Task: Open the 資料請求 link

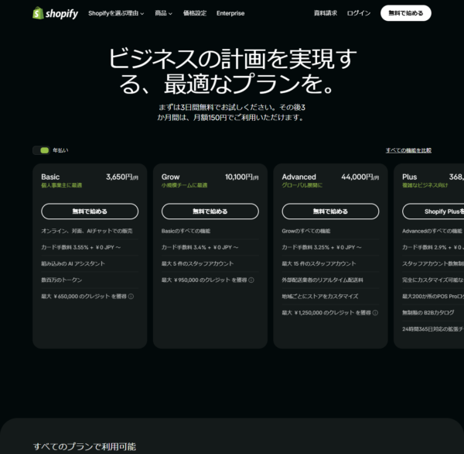Action: click(x=326, y=13)
